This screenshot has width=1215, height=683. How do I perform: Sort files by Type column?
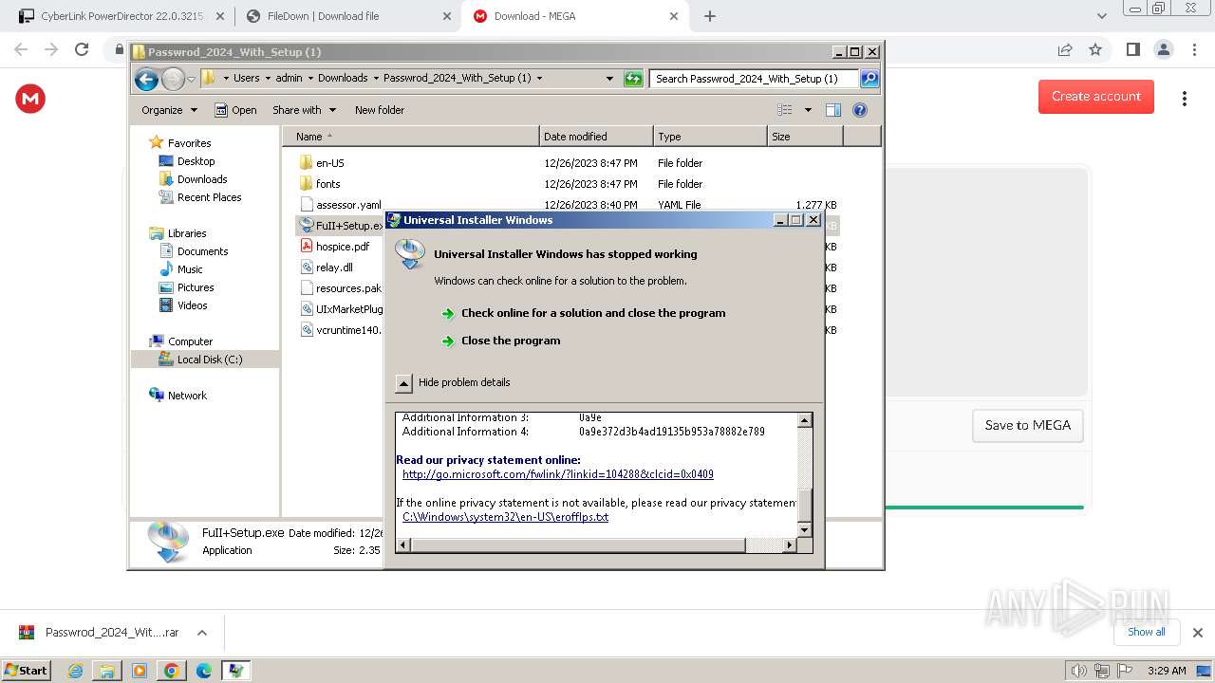[710, 137]
